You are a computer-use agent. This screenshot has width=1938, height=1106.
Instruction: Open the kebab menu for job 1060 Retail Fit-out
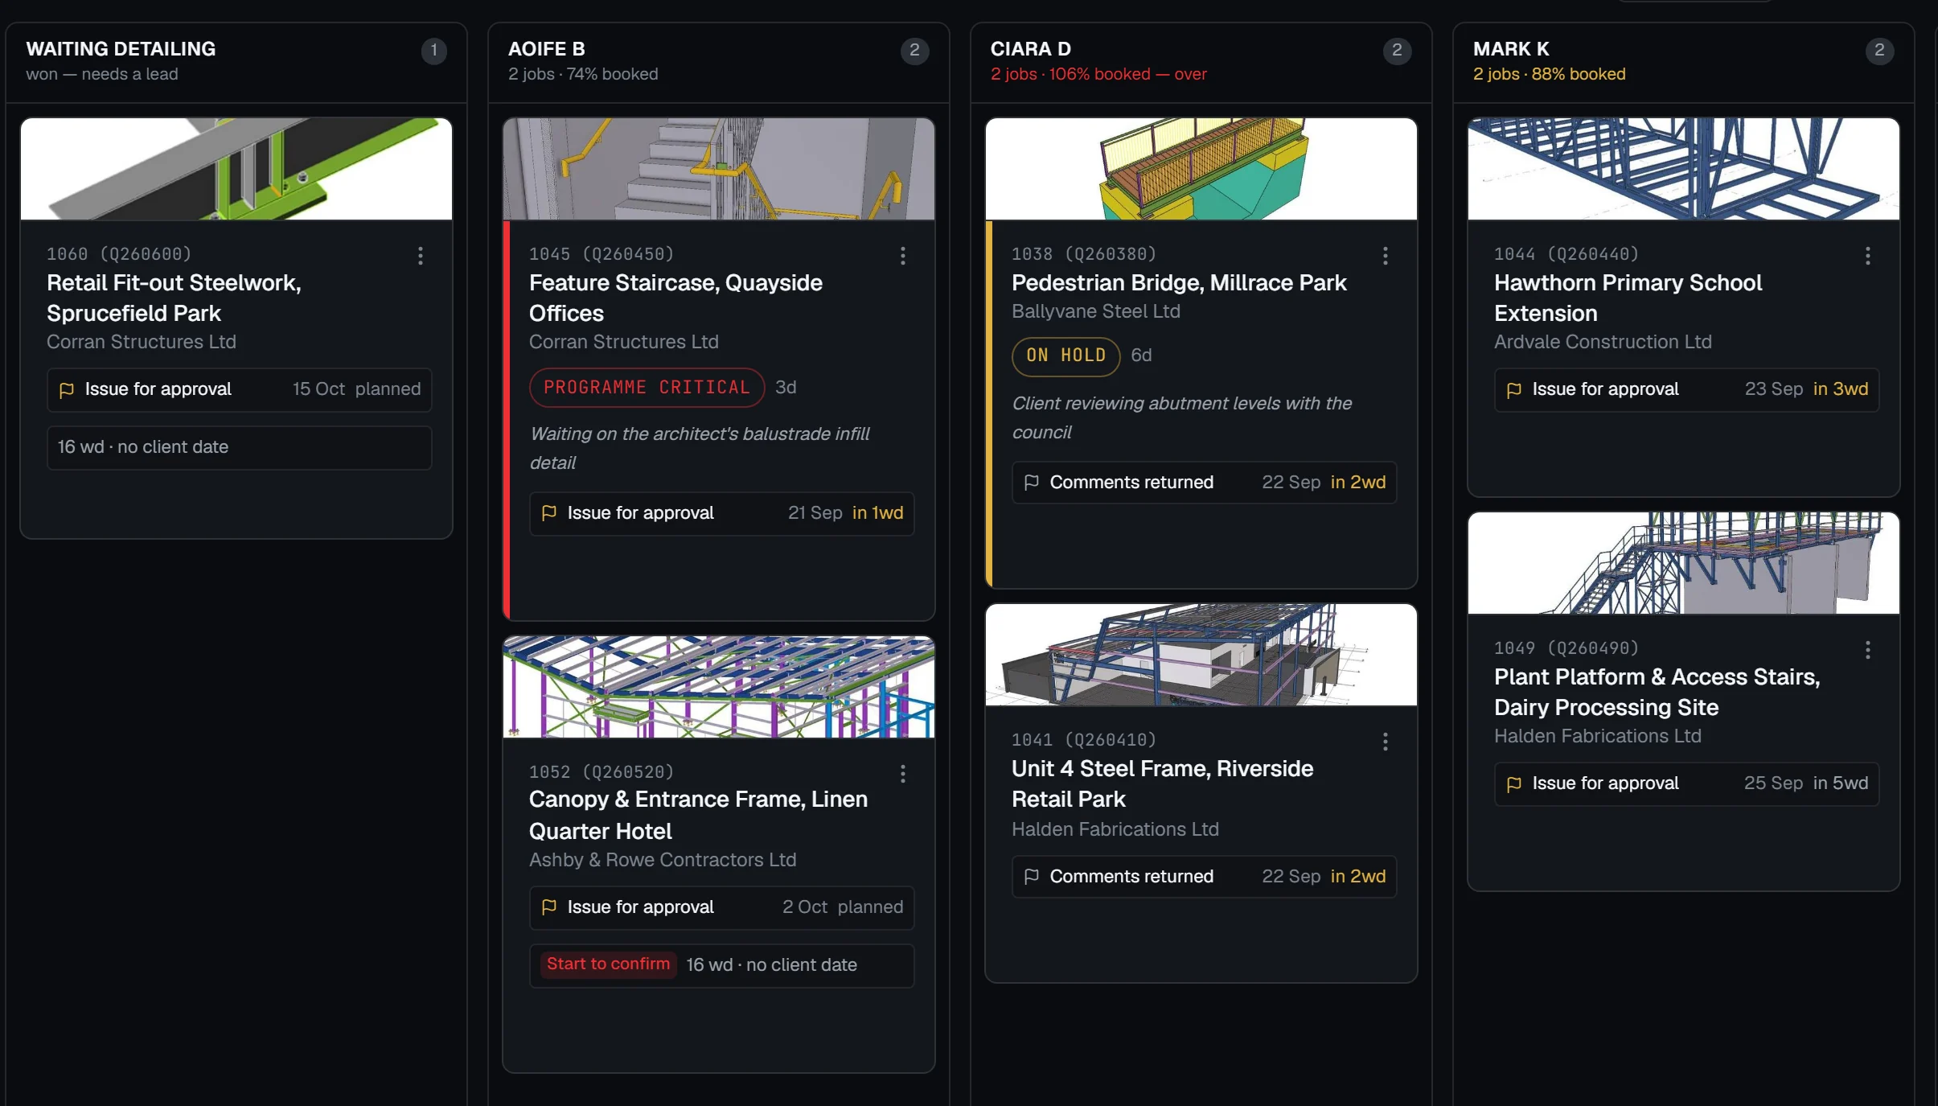420,256
